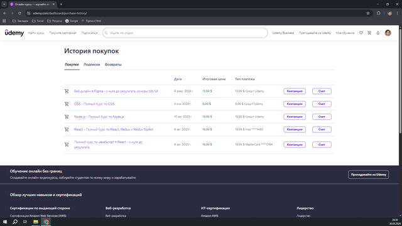The height and width of the screenshot is (226, 402).
Task: Open the Social bookmarks folder
Action: (x=38, y=21)
